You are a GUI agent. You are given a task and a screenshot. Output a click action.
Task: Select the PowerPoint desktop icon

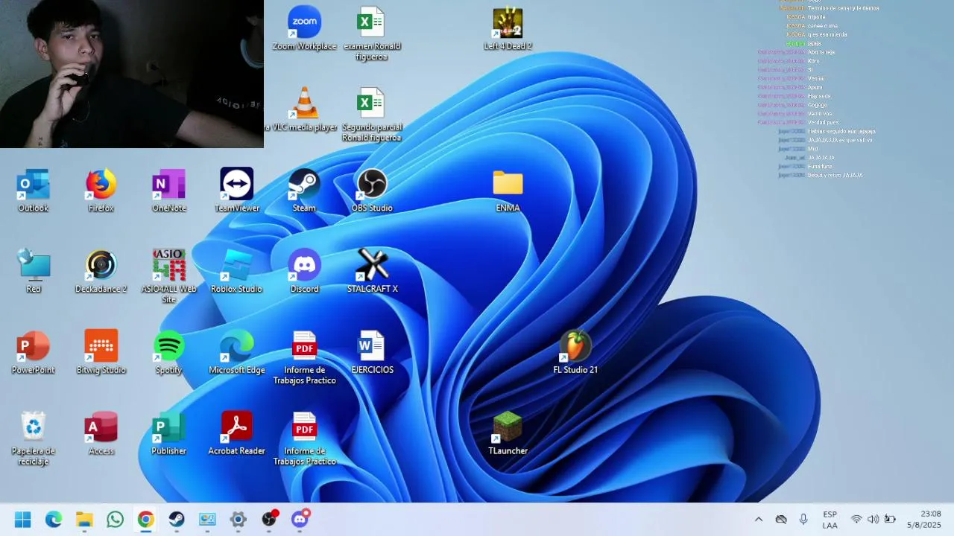coord(33,352)
